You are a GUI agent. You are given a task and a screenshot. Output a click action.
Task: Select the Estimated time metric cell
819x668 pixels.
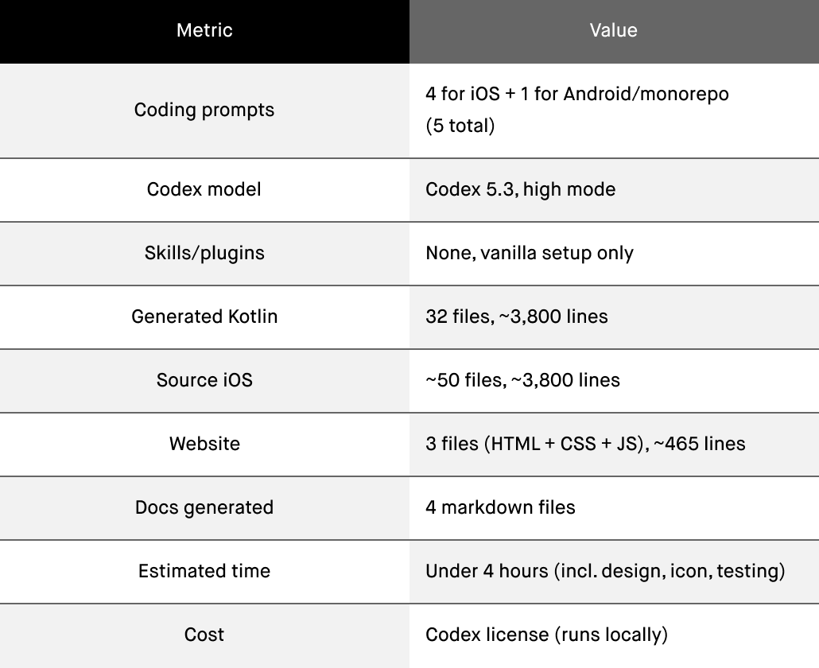(204, 572)
